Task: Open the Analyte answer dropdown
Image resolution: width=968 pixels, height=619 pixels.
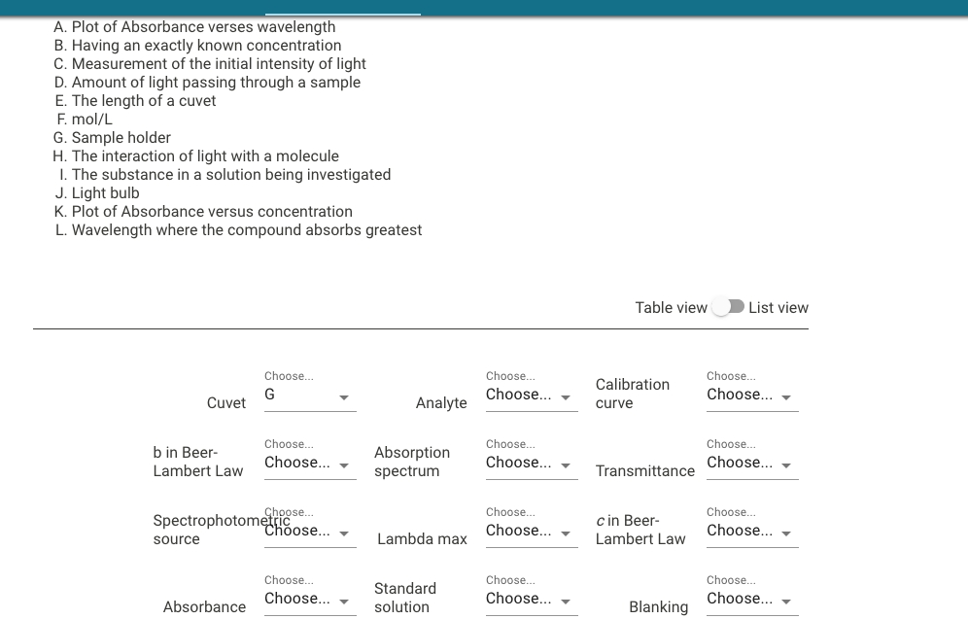Action: 532,395
